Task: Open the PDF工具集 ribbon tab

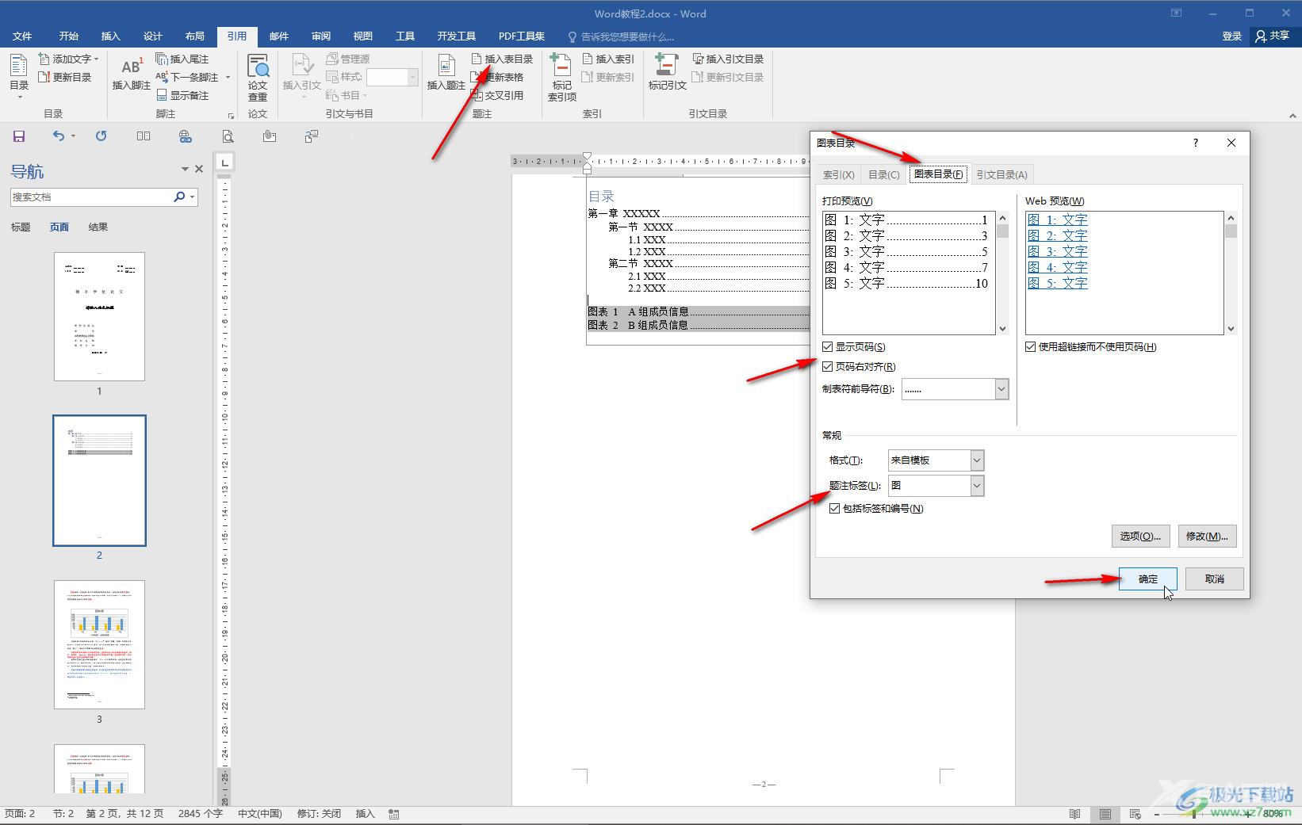Action: click(x=521, y=36)
